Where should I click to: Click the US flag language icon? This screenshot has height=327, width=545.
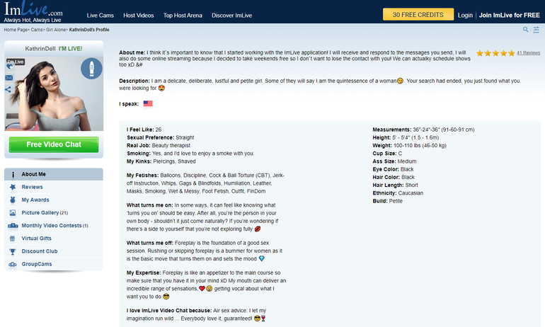[x=147, y=103]
